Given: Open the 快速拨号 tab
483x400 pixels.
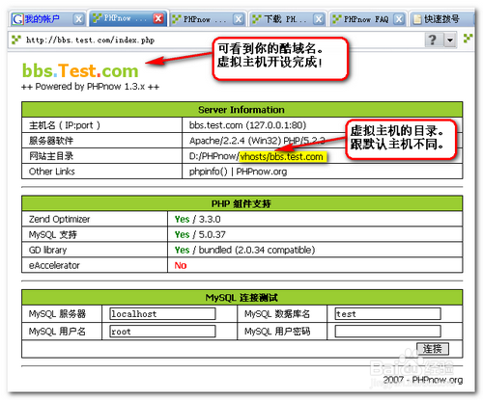Looking at the screenshot, I should tap(442, 19).
